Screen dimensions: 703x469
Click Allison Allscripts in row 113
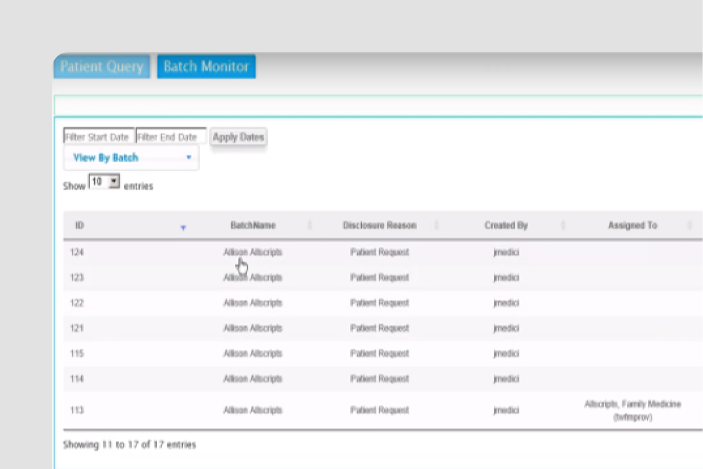(253, 410)
